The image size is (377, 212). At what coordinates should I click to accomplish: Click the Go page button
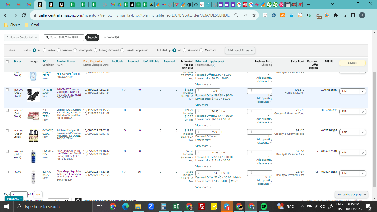click(x=38, y=195)
